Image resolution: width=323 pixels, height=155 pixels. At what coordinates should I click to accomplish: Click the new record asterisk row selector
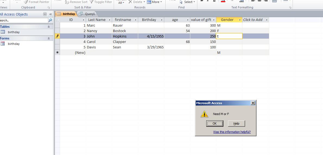click(57, 52)
